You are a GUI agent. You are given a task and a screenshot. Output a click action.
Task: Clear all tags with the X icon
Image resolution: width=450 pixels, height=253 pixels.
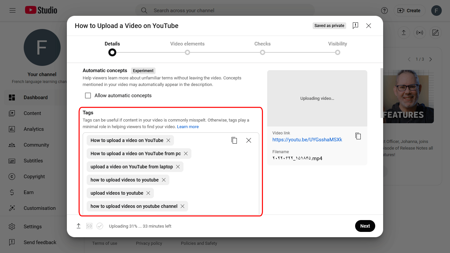(249, 140)
